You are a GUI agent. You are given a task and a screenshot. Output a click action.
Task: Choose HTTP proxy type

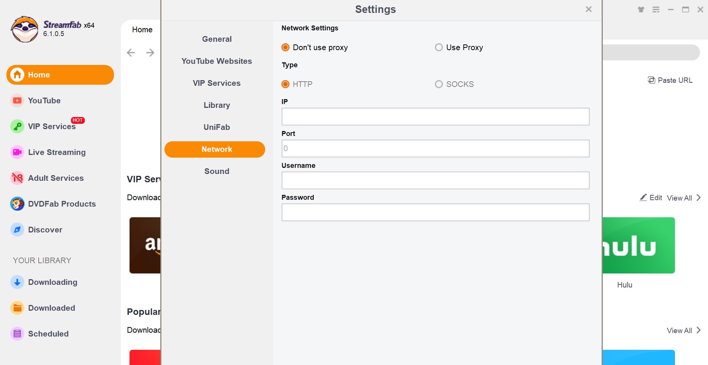click(297, 84)
